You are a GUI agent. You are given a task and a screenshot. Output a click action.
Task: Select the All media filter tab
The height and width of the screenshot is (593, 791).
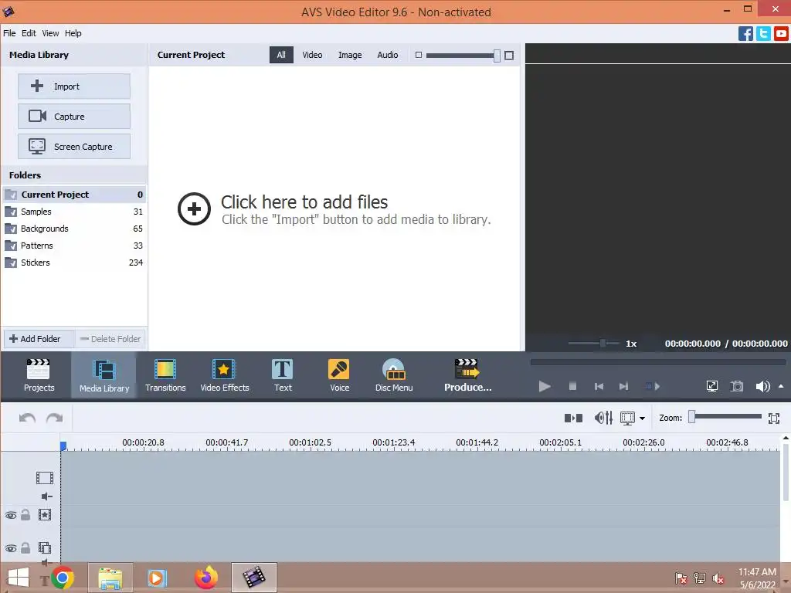(281, 55)
